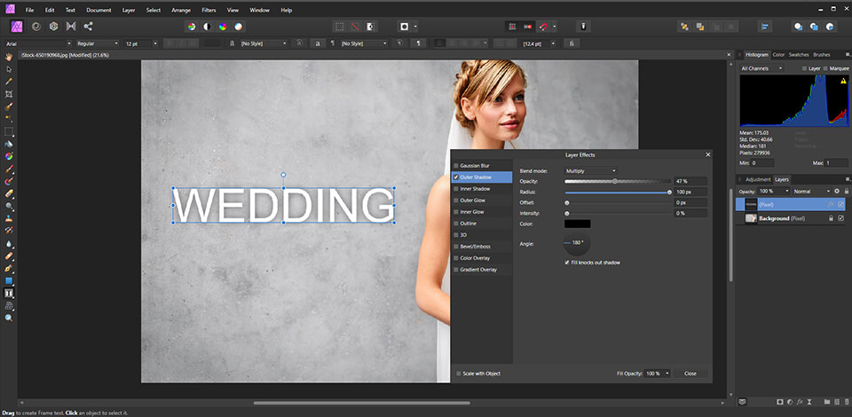Click the black shadow Color swatch
This screenshot has width=852, height=417.
[x=578, y=224]
